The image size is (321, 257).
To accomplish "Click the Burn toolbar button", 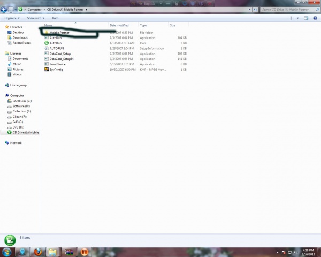I will [55, 18].
